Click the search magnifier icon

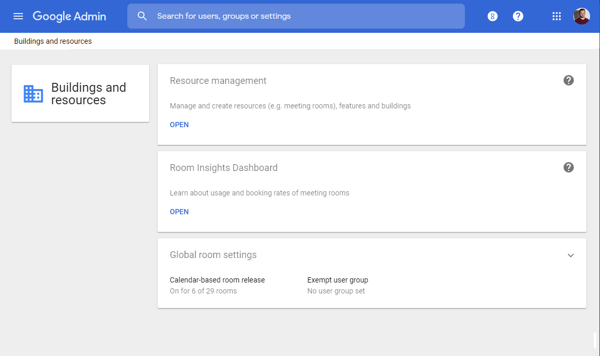[142, 16]
